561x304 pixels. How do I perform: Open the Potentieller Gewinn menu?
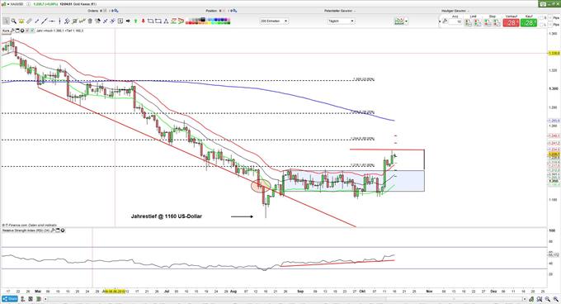pos(340,11)
